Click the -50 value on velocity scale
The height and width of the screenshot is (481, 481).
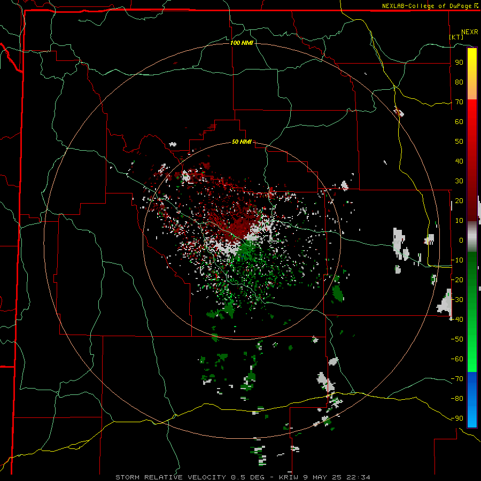tap(457, 339)
